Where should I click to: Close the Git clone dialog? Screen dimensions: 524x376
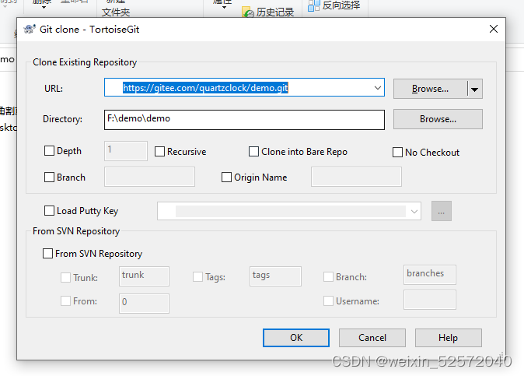(x=494, y=29)
